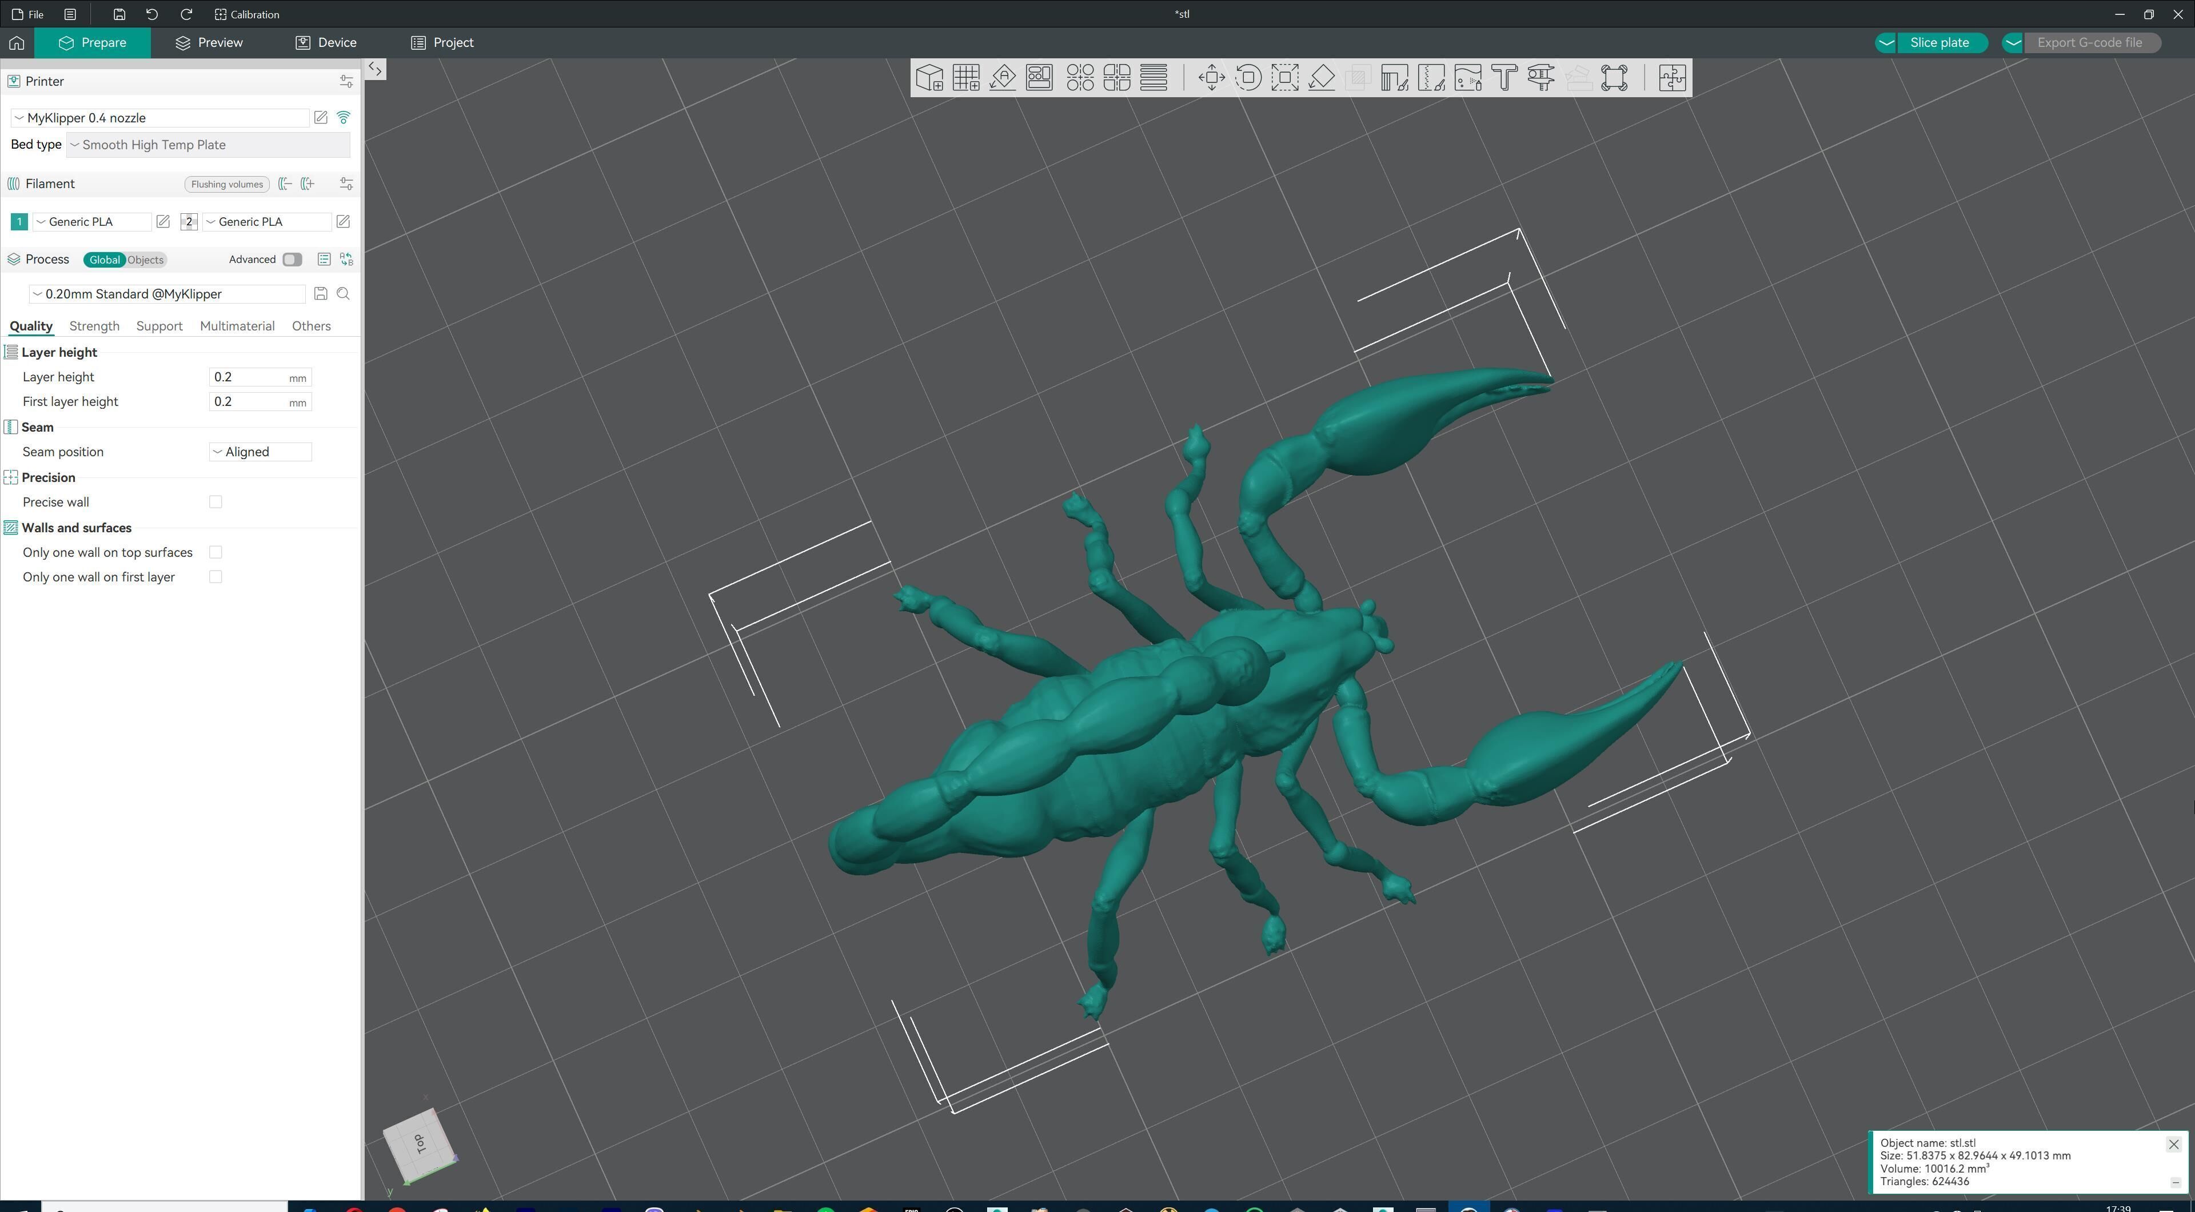Open the Seam position Aligned dropdown
Image resolution: width=2195 pixels, height=1212 pixels.
click(260, 452)
